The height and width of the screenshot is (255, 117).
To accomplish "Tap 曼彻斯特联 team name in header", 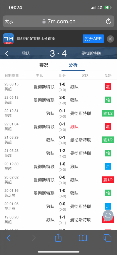I will 91,53.
